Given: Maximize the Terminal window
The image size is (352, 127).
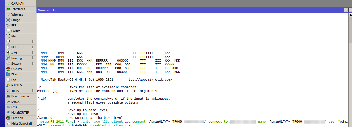Looking at the screenshot, I should [x=346, y=10].
